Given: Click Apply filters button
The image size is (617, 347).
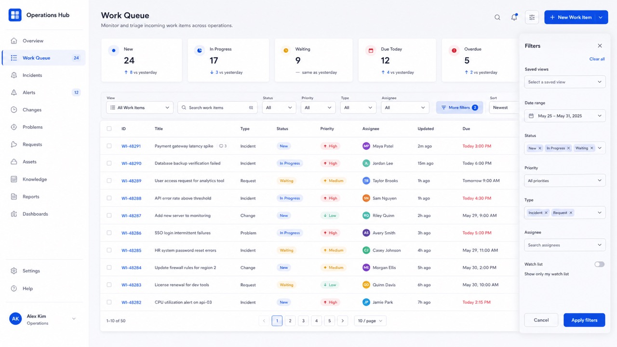Looking at the screenshot, I should 584,320.
